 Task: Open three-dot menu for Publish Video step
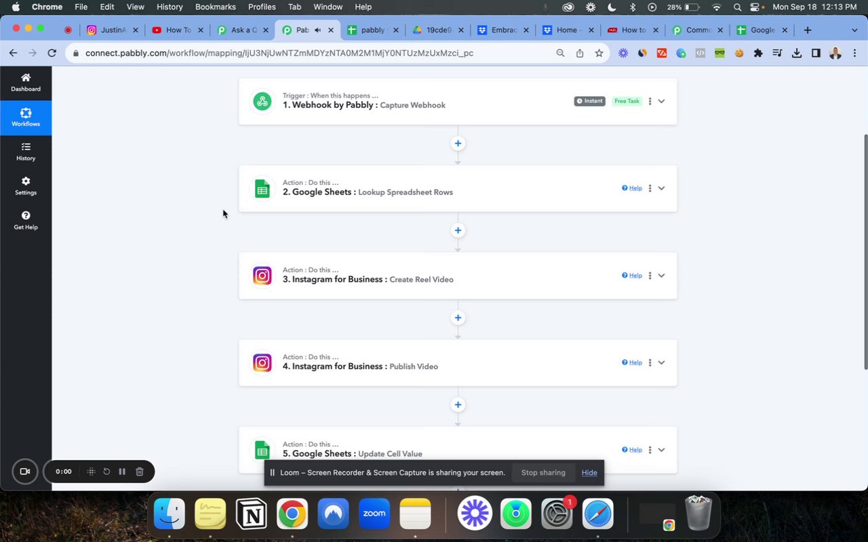650,362
